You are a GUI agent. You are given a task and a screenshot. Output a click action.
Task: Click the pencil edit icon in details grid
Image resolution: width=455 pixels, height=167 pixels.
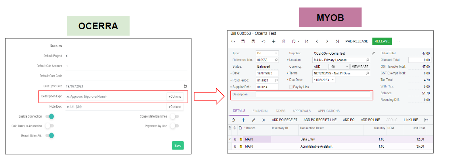click(253, 120)
